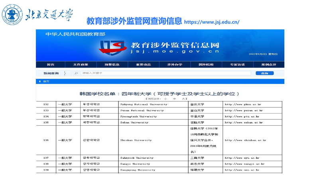The width and height of the screenshot is (319, 179).
Task: Click the red-blue JSJ shield logo
Action: pyautogui.click(x=113, y=48)
